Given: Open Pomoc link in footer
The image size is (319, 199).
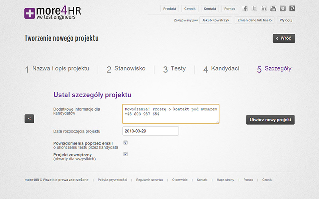Looking at the screenshot, I should [248, 180].
